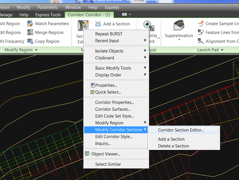The width and height of the screenshot is (239, 180).
Task: Click Corridor Properties menu entry
Action: click(114, 102)
